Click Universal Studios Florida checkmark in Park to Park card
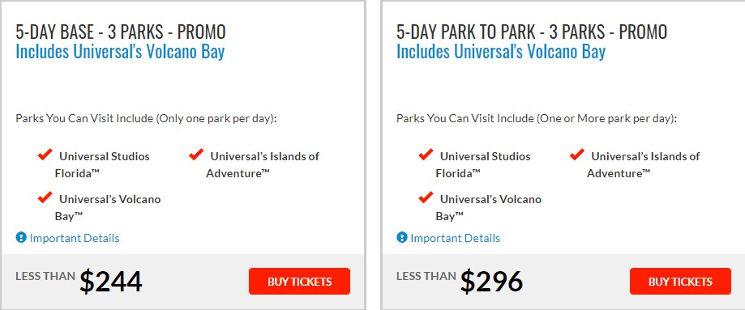 426,155
